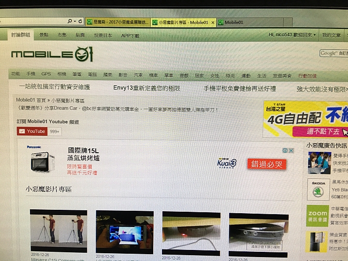The width and height of the screenshot is (348, 261).
Task: Open the tripod comparison video thumbnail
Action: [x=58, y=231]
